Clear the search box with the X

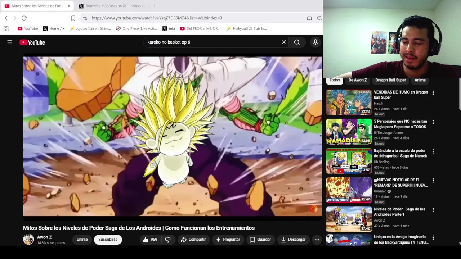[x=284, y=42]
